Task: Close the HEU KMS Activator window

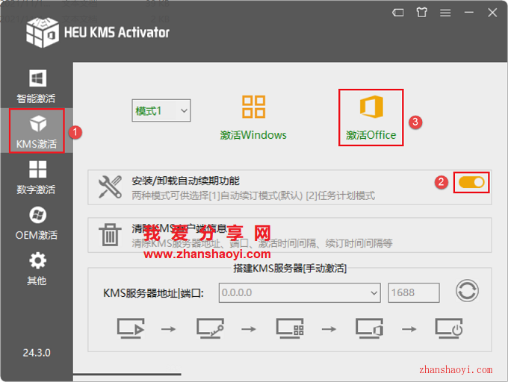Action: [x=492, y=13]
